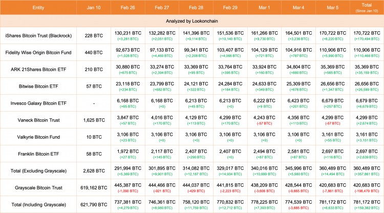Select the 161,266 BTC value
384x213 pixels.
pos(264,33)
